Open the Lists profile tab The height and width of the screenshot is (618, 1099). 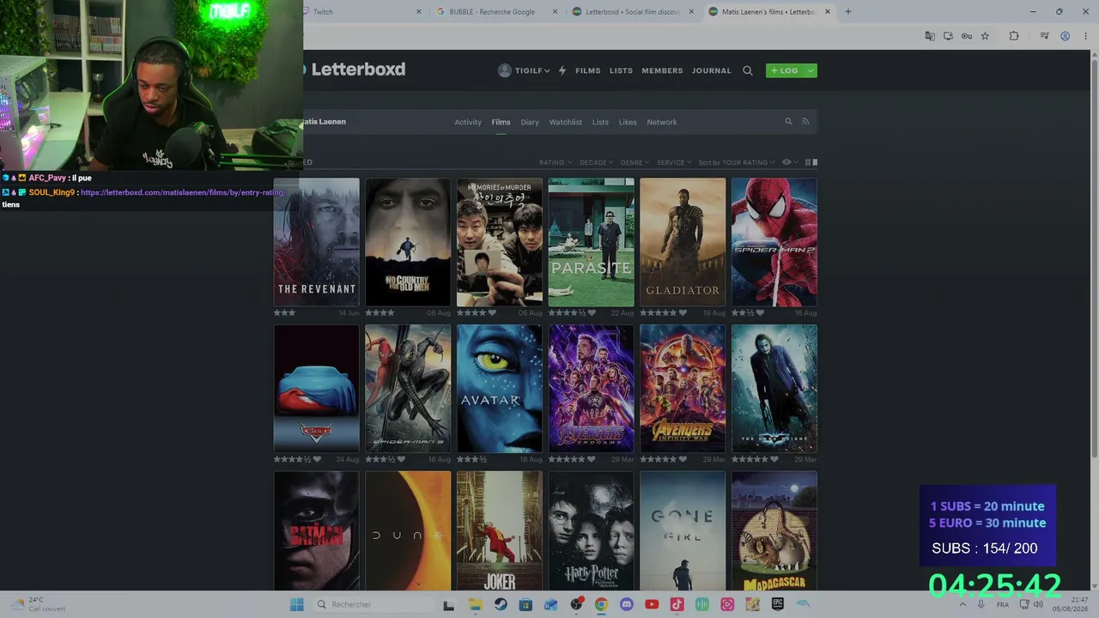(600, 122)
